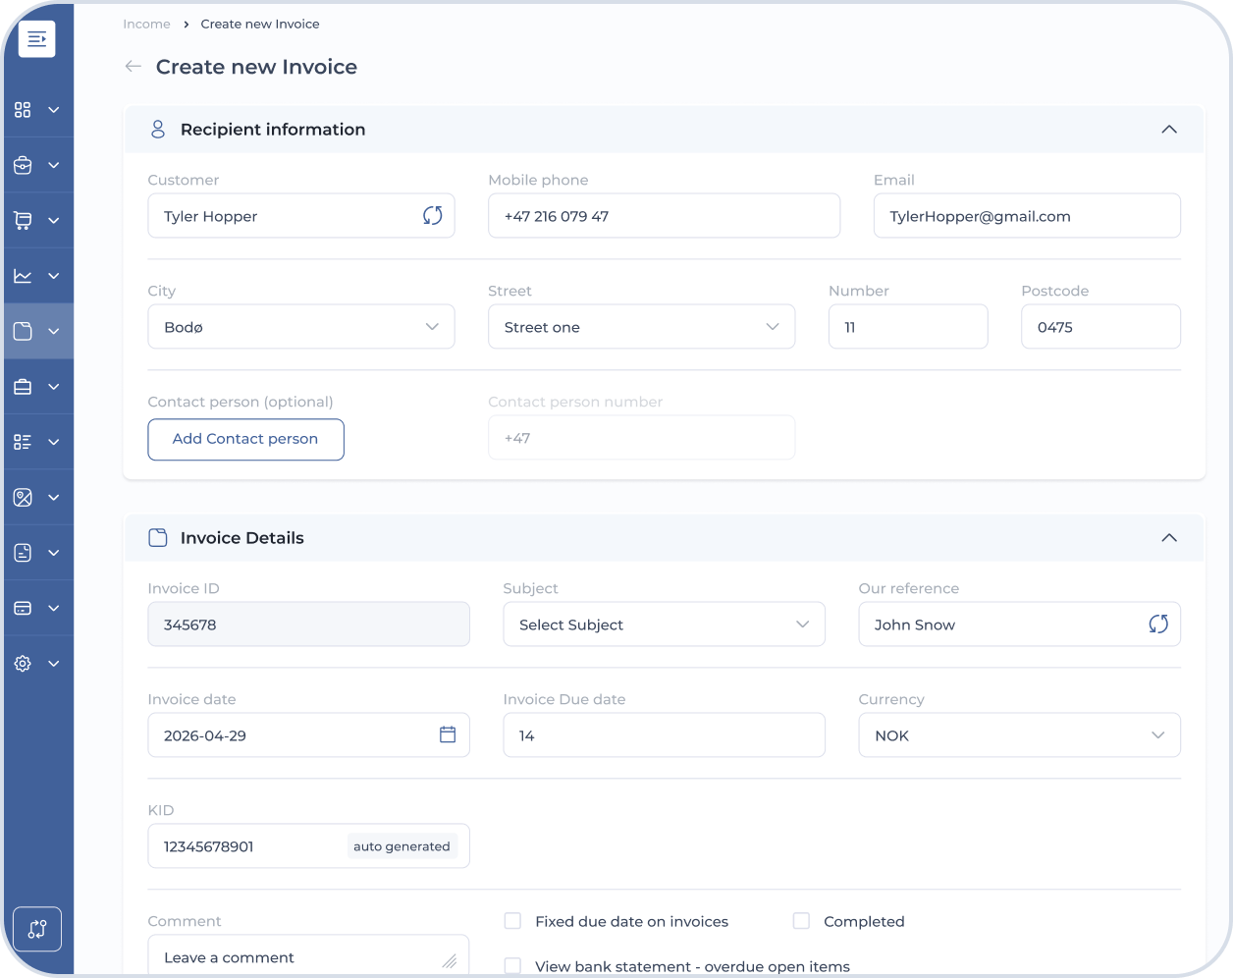
Task: Open the briefcase sidebar icon
Action: [23, 387]
